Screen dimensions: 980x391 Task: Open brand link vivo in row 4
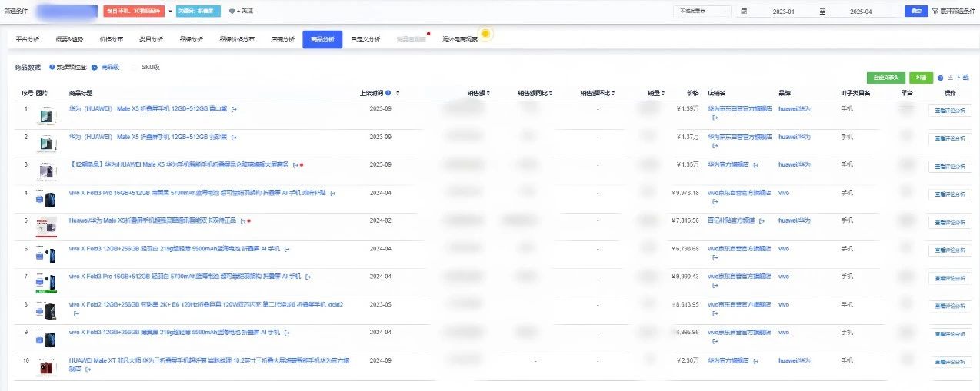pos(784,193)
